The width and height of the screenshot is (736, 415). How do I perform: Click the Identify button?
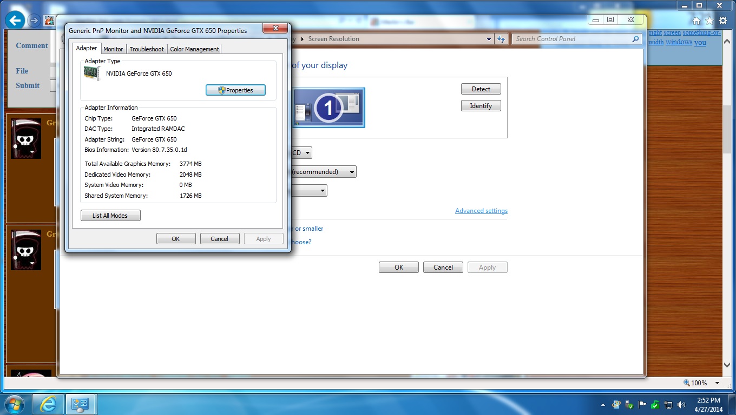(x=481, y=106)
